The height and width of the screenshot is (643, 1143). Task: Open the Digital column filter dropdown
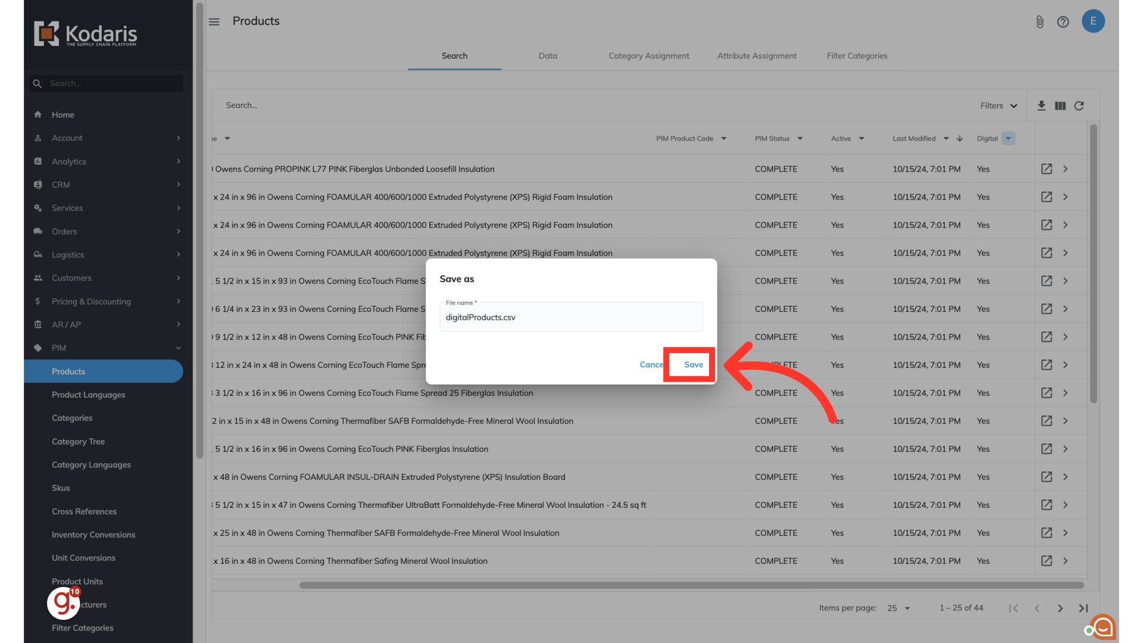pyautogui.click(x=1008, y=138)
